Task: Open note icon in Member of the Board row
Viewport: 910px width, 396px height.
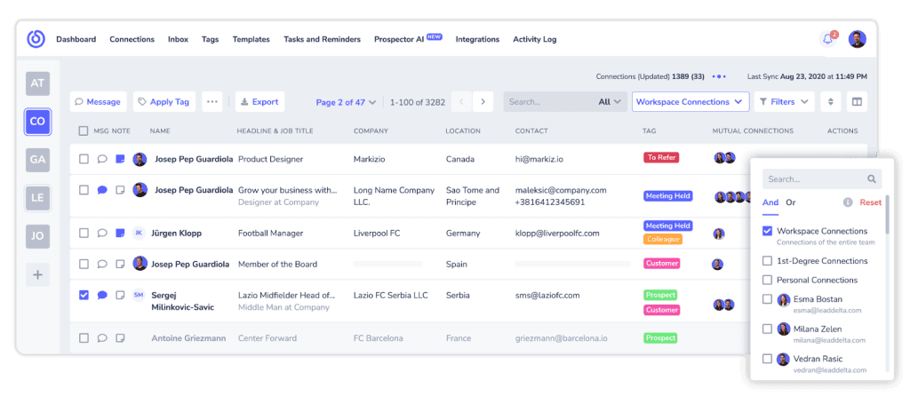Action: pyautogui.click(x=120, y=264)
